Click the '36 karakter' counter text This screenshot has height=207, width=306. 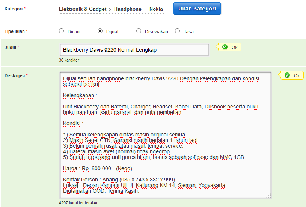pyautogui.click(x=69, y=60)
